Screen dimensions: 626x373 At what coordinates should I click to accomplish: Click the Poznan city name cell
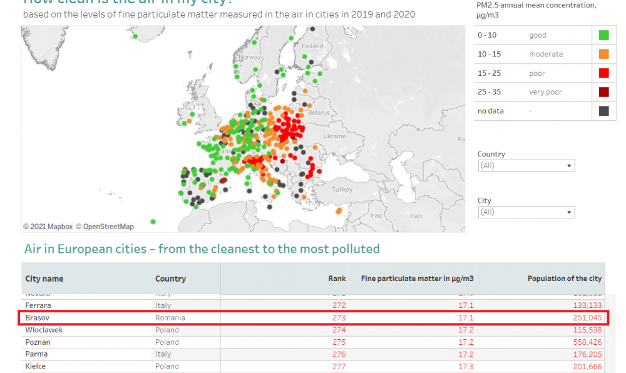click(x=38, y=342)
